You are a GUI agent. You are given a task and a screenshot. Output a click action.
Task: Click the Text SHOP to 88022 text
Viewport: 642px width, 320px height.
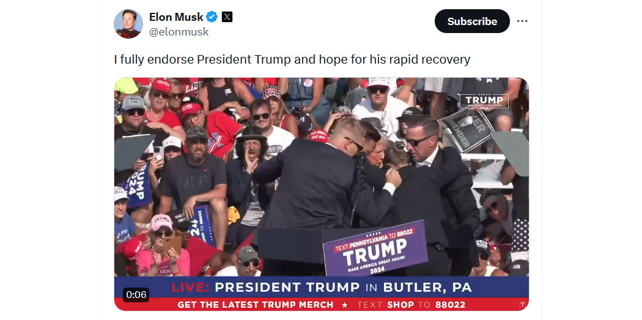411,305
